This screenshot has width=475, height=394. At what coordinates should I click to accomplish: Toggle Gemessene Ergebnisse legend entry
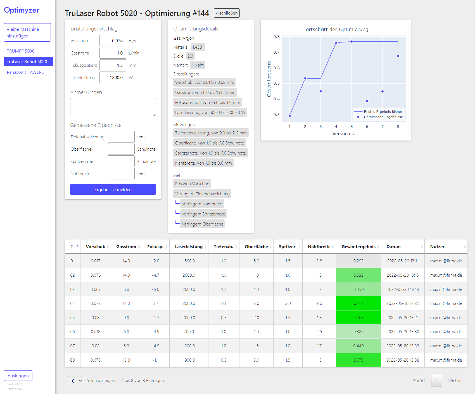pos(379,117)
